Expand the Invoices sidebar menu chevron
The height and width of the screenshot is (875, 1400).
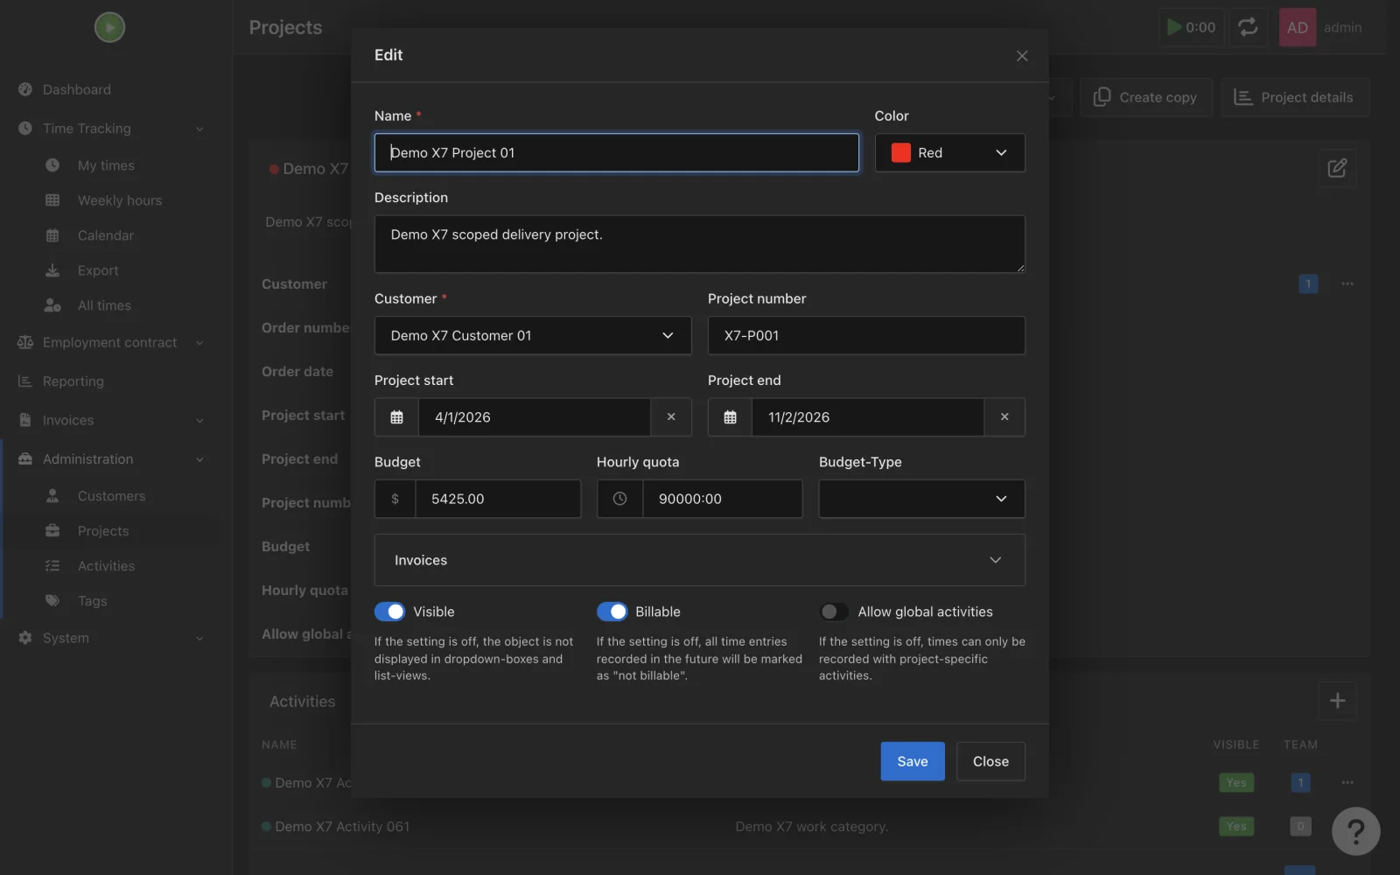click(199, 421)
